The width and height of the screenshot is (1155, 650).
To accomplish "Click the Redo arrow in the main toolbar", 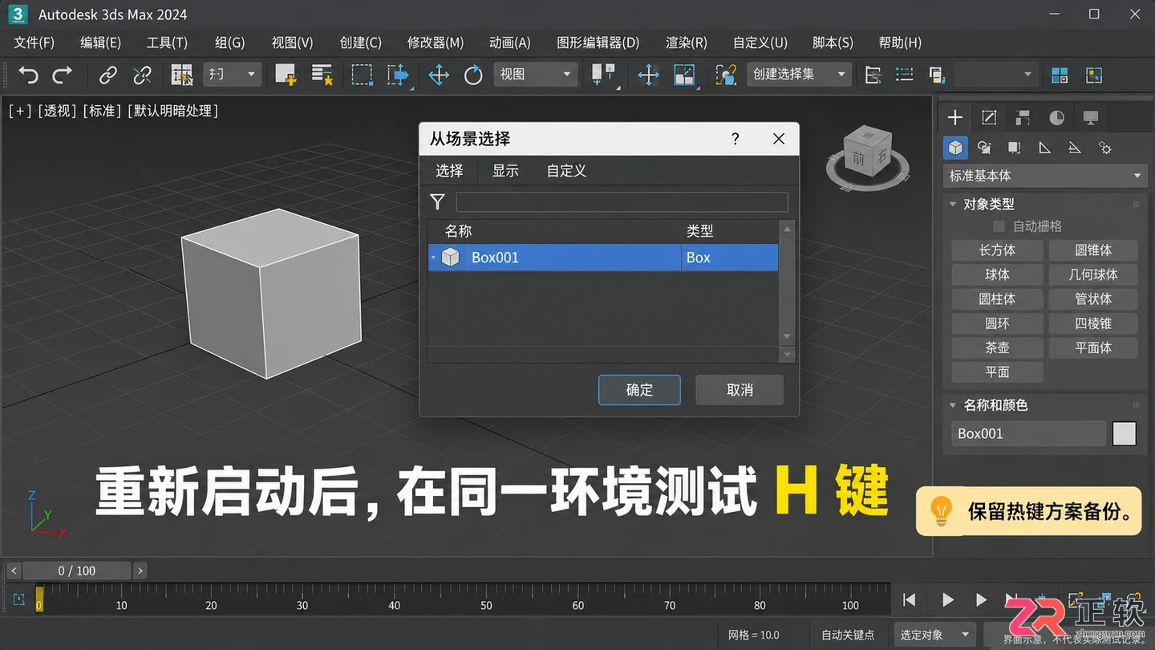I will tap(62, 75).
